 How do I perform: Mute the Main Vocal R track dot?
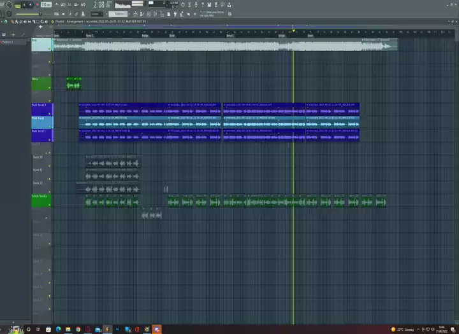(50, 114)
